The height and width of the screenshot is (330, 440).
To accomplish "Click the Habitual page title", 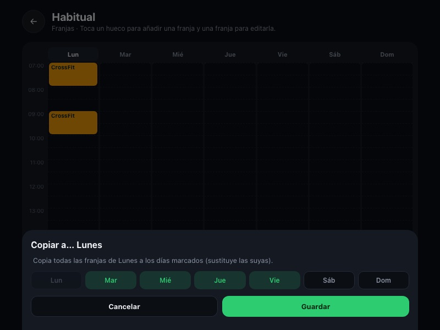I will click(x=74, y=17).
